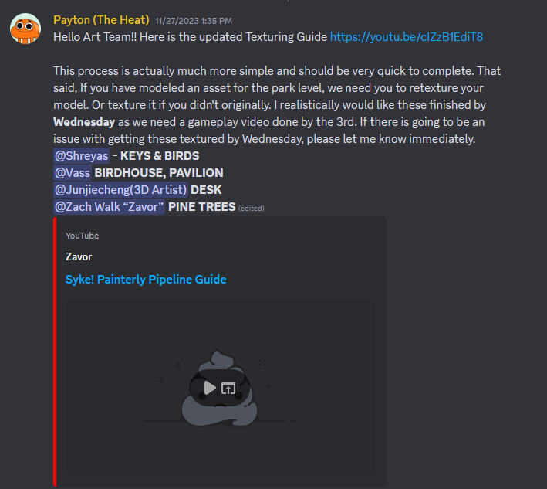Open Payton (The Heat) username profile
Image resolution: width=547 pixels, height=489 pixels.
pos(101,20)
